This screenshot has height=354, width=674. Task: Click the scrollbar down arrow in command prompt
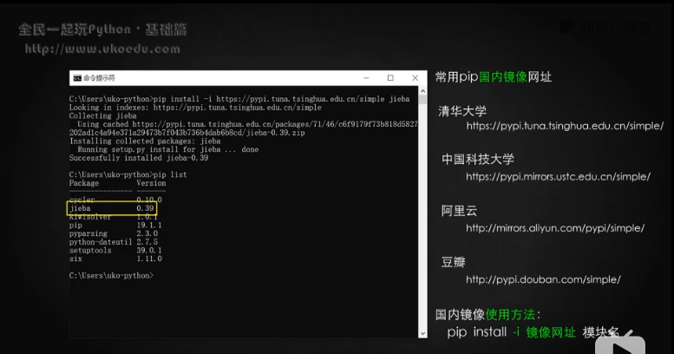pyautogui.click(x=422, y=333)
